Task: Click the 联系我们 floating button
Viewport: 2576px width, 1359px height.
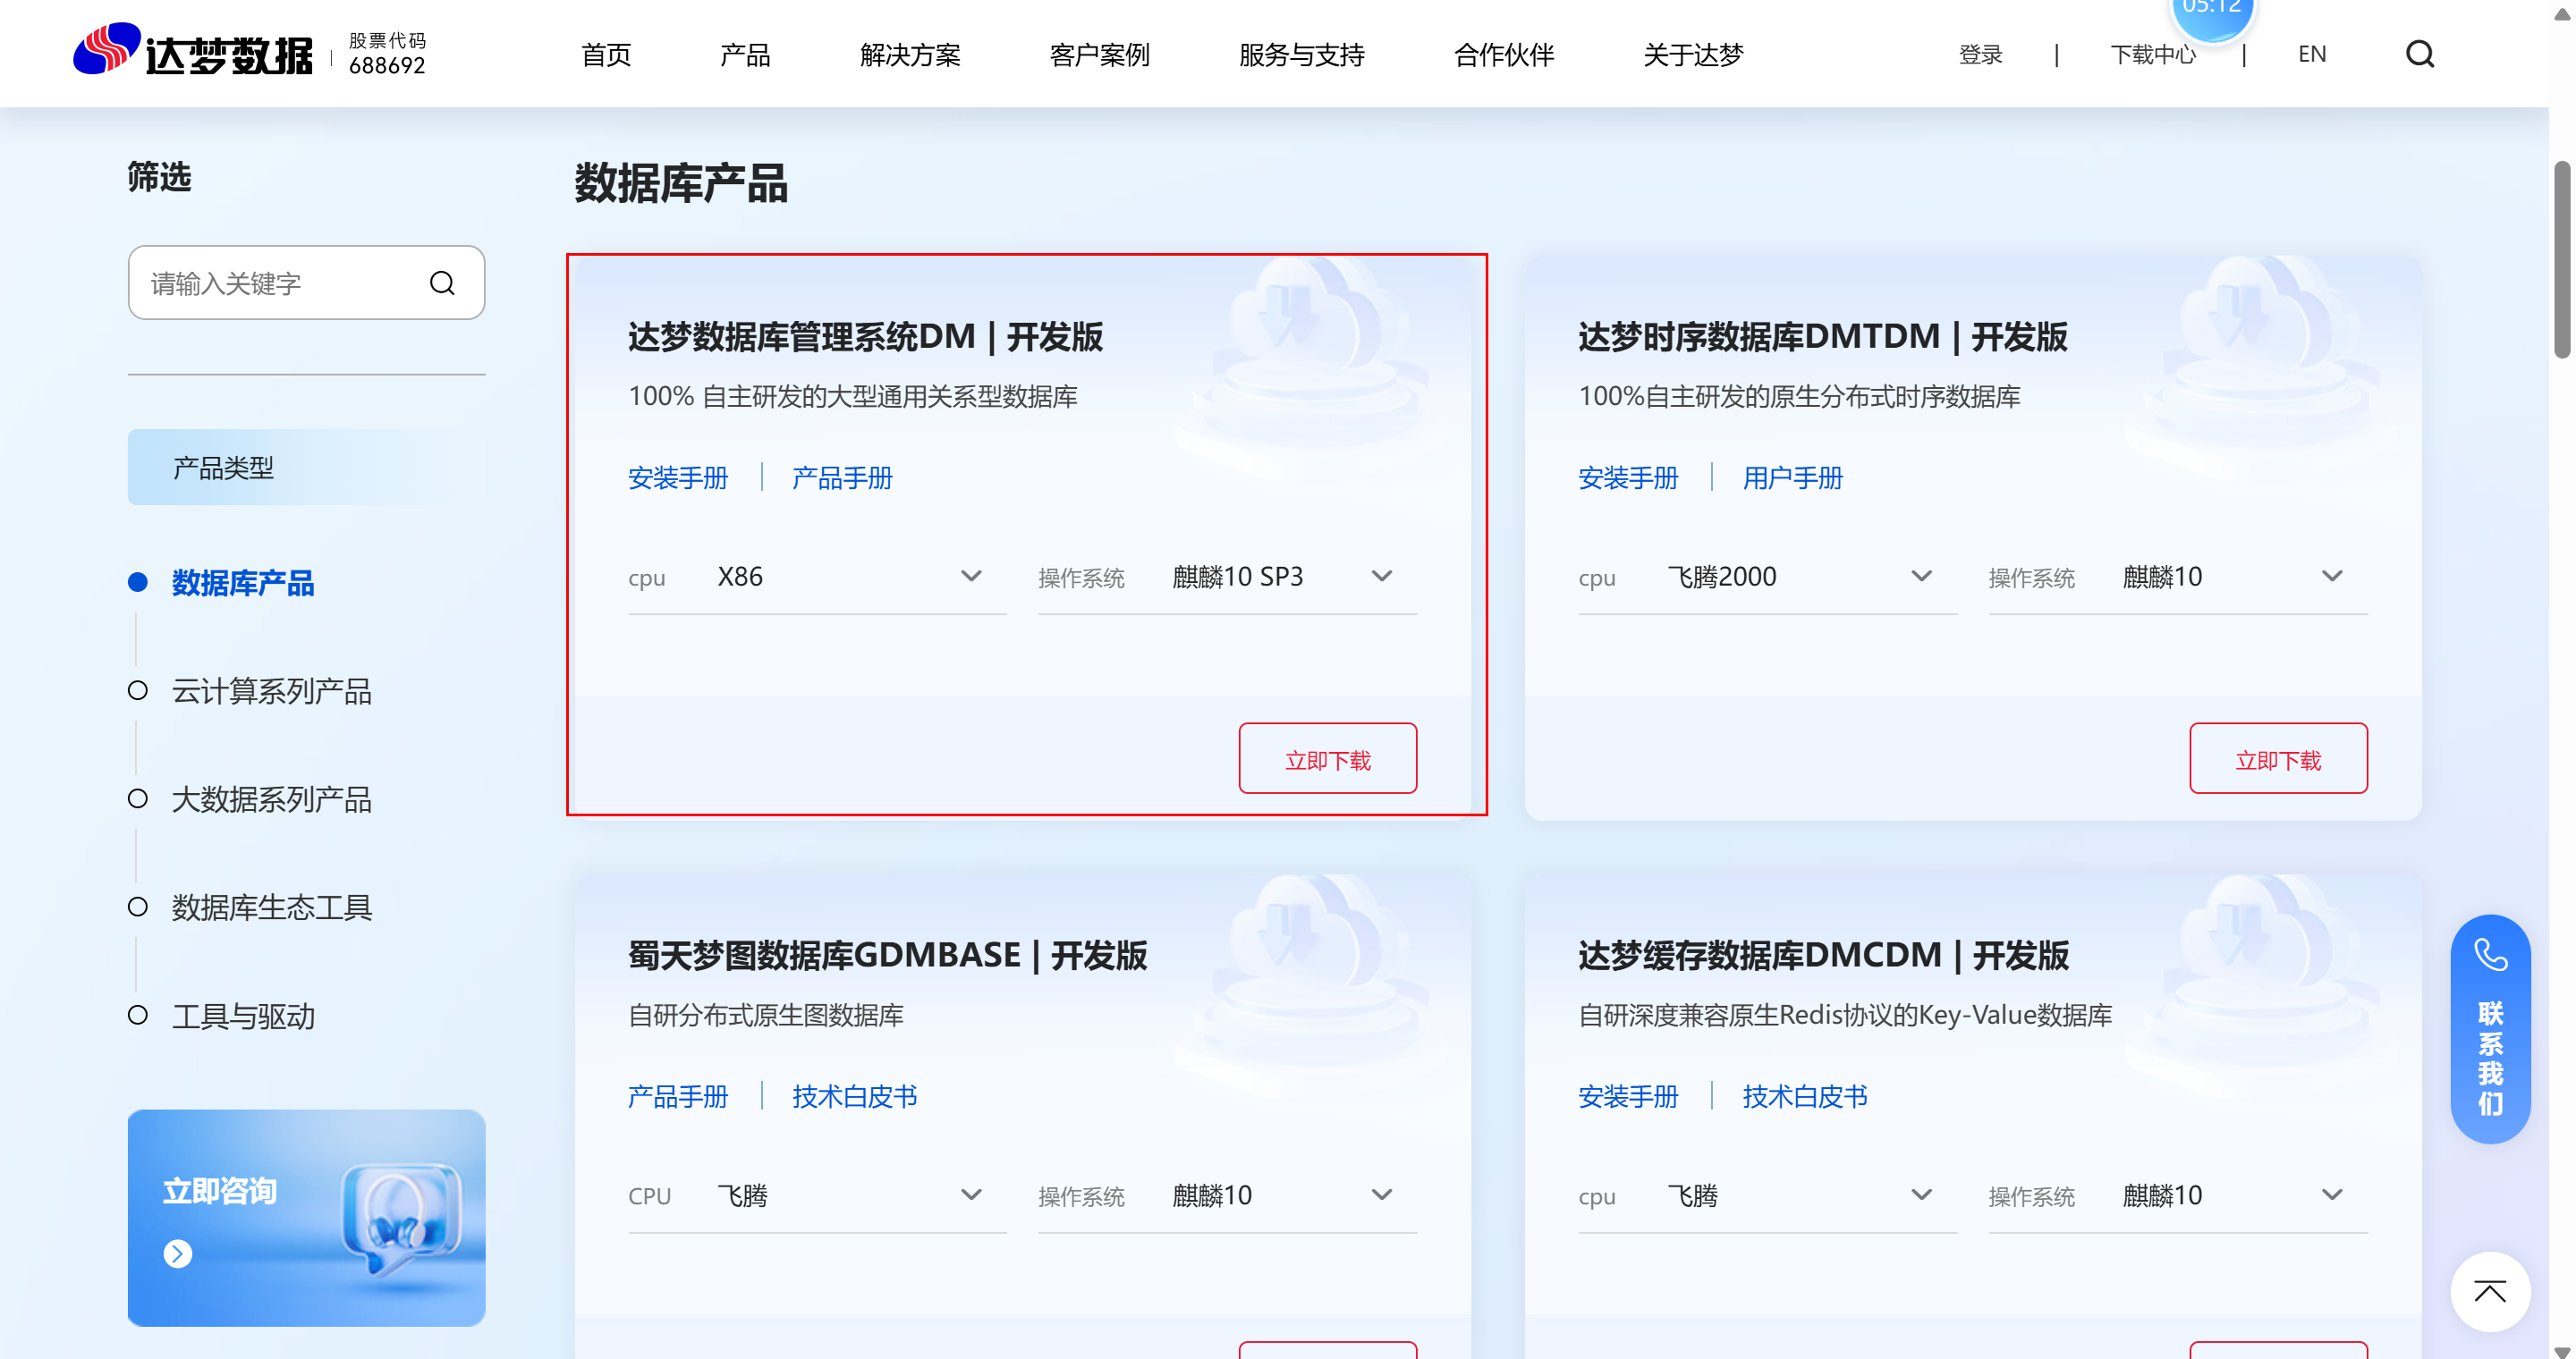Action: coord(2490,1029)
